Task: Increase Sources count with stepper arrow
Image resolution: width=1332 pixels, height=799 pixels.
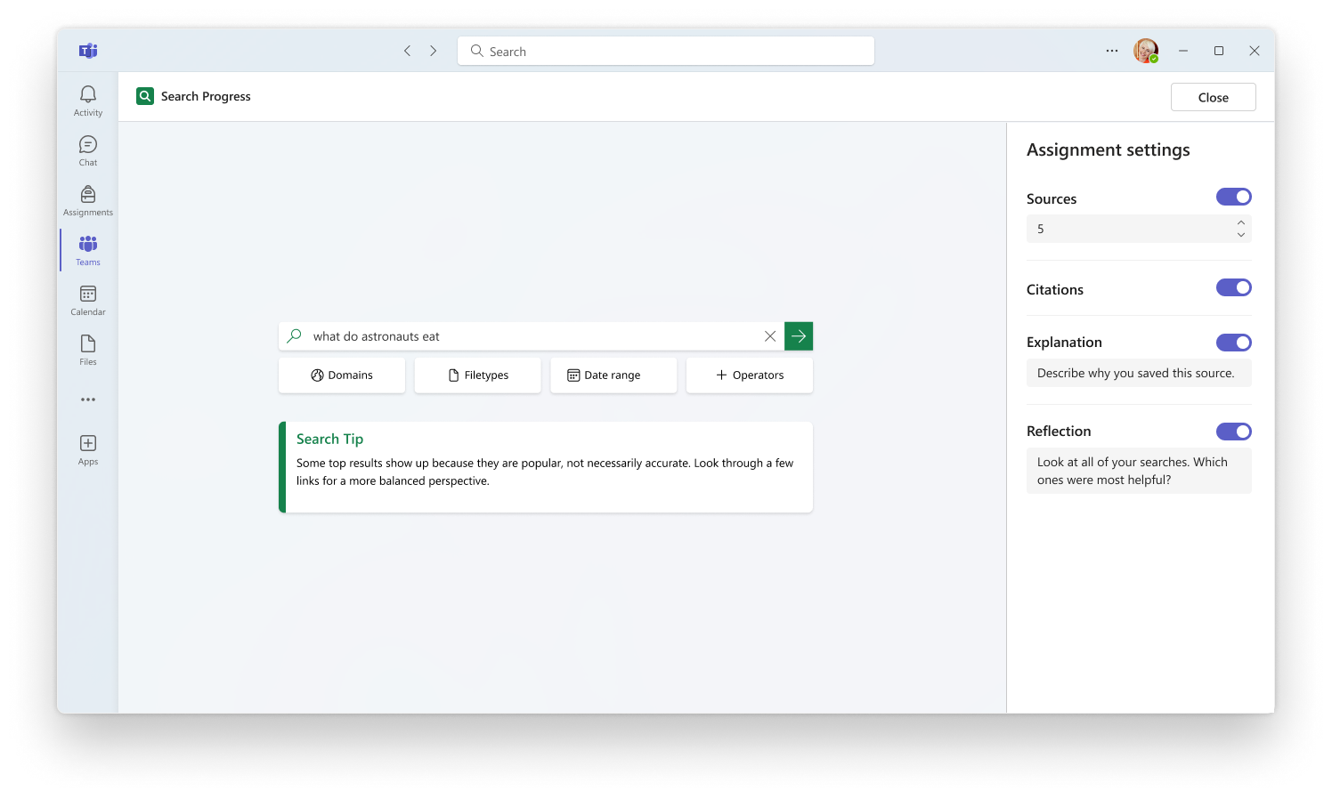Action: tap(1240, 223)
